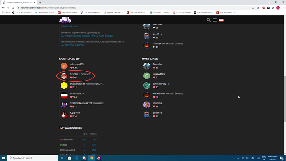Viewport: 286px width, 161px height.
Task: Open thisistrueuser's yellow smiley avatar
Action: click(64, 85)
